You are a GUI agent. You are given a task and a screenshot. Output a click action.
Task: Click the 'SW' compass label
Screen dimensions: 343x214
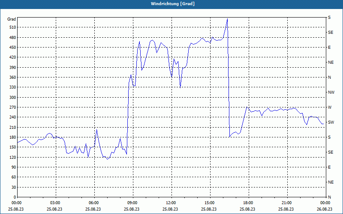coord(331,122)
